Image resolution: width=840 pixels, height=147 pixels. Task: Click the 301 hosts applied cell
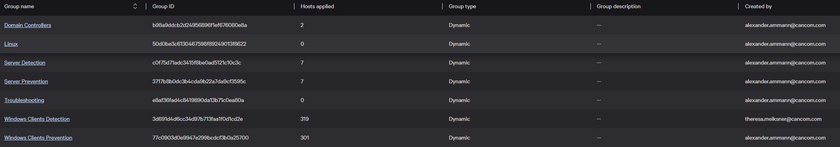[x=305, y=138]
